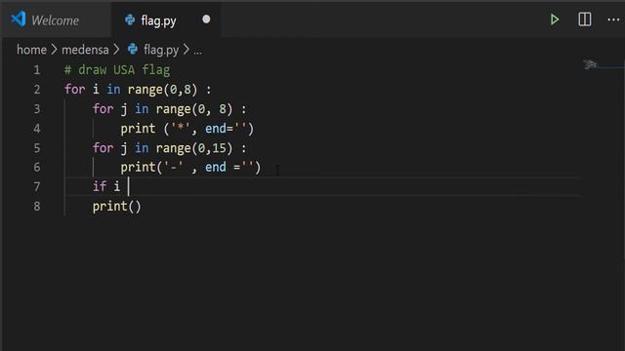This screenshot has height=351, width=625.
Task: Click the print('-' , end ='') statement
Action: click(190, 167)
